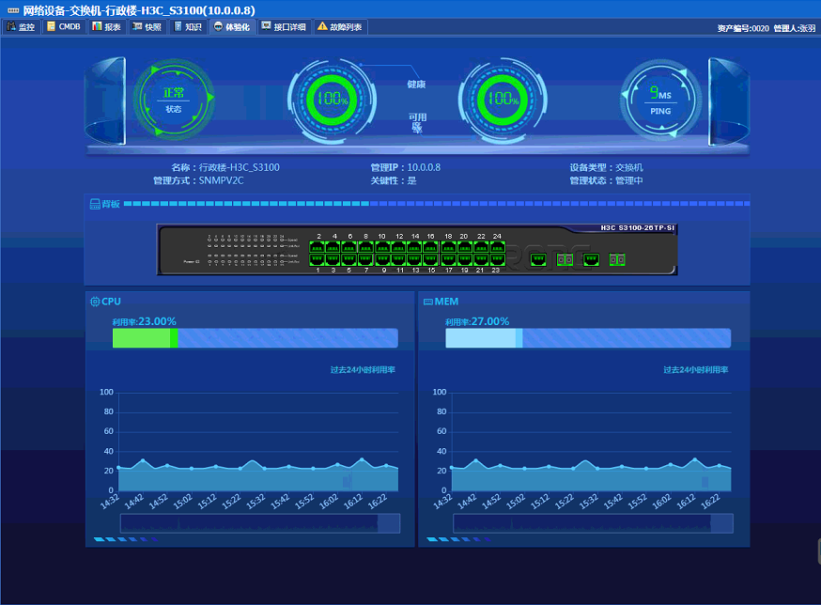
Task: Click the 16:12 label on the MEM chart axis
Action: 686,502
